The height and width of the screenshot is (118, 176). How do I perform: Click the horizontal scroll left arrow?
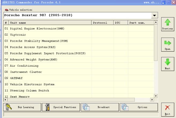(5, 100)
